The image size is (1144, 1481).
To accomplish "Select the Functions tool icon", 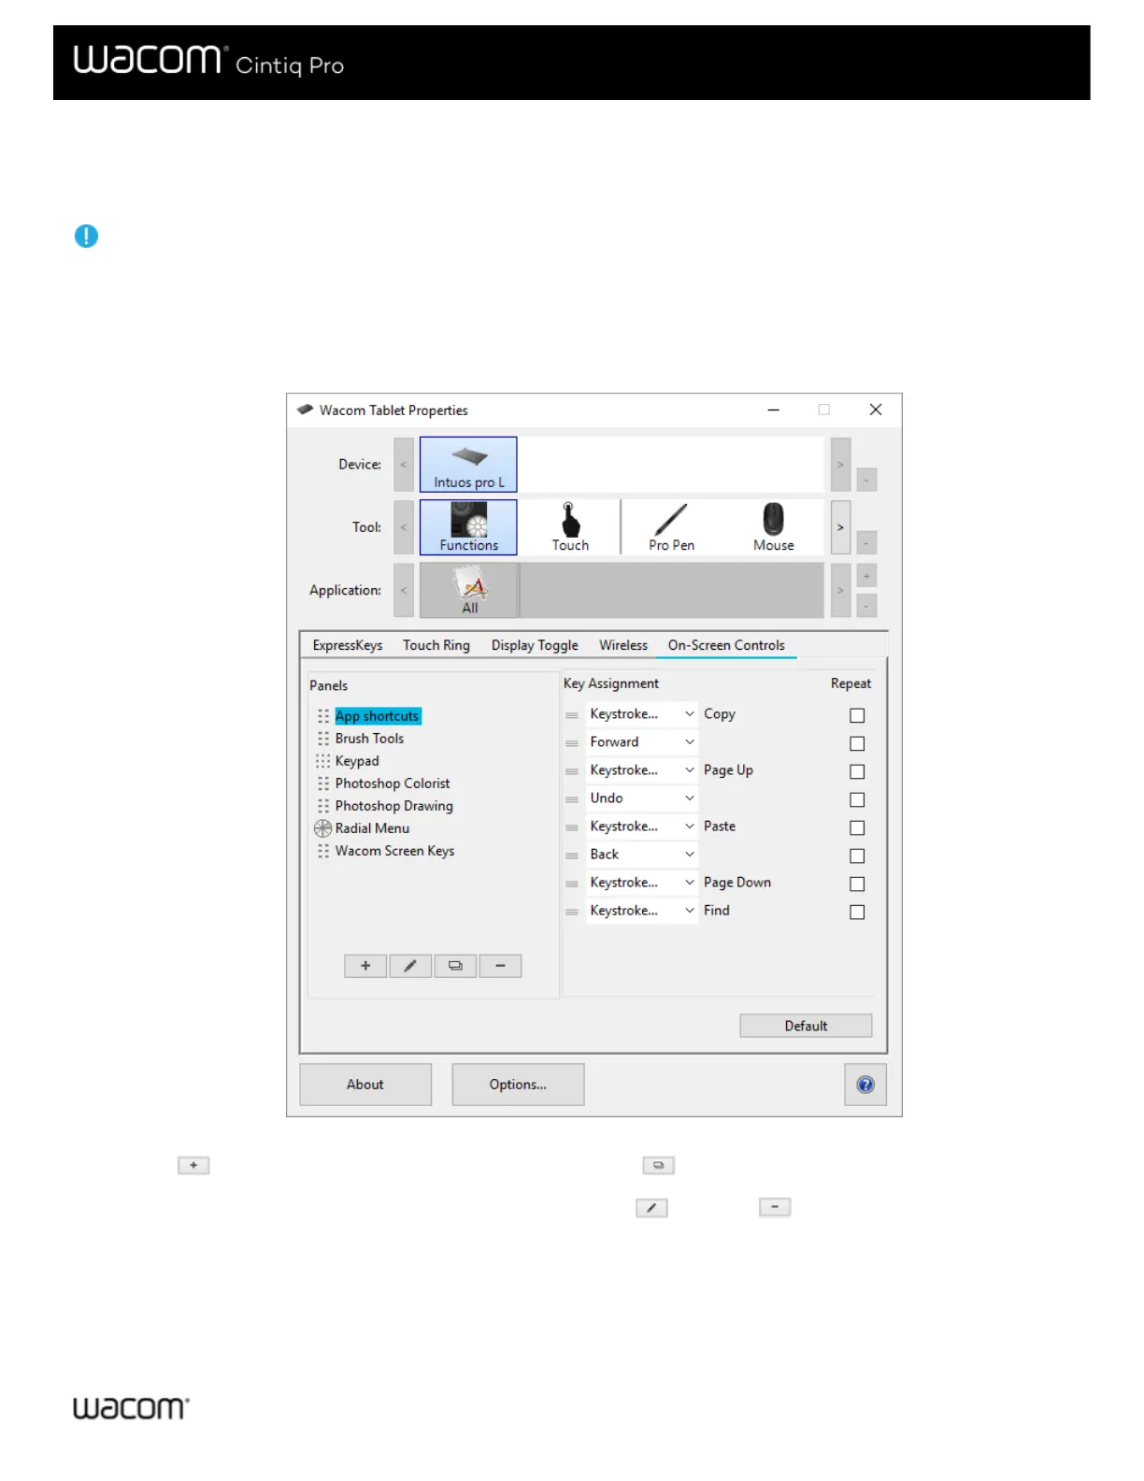I will point(468,527).
